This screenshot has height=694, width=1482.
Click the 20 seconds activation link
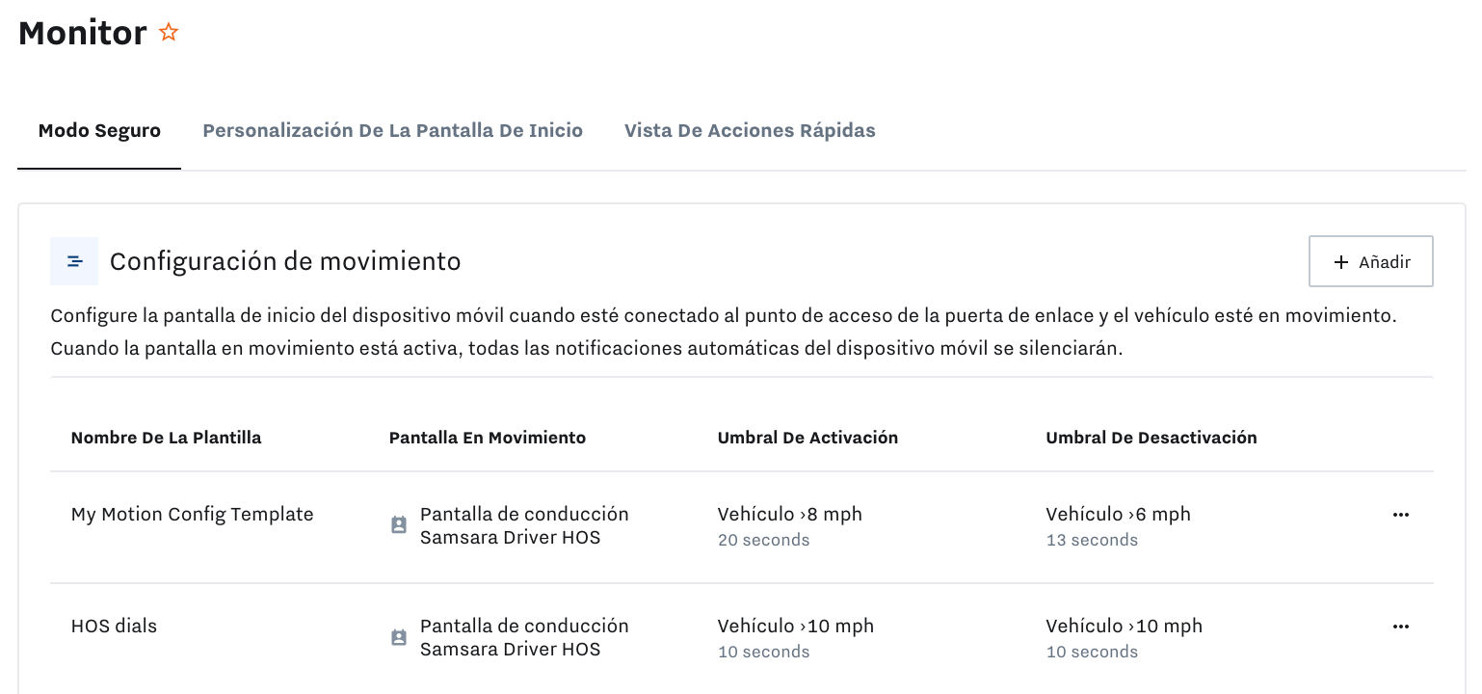764,540
